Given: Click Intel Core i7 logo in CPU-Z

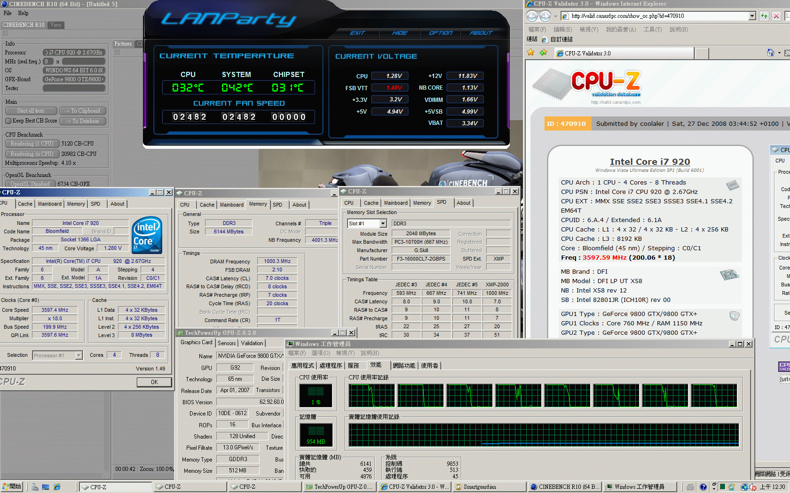Looking at the screenshot, I should tap(147, 234).
